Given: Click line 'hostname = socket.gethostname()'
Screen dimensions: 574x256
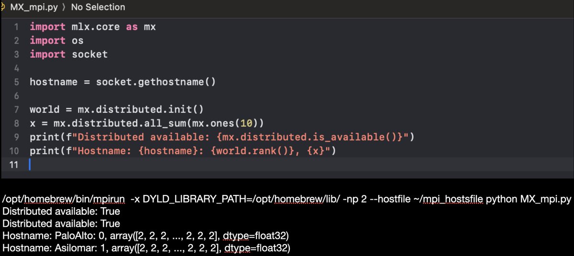Looking at the screenshot, I should click(x=122, y=82).
